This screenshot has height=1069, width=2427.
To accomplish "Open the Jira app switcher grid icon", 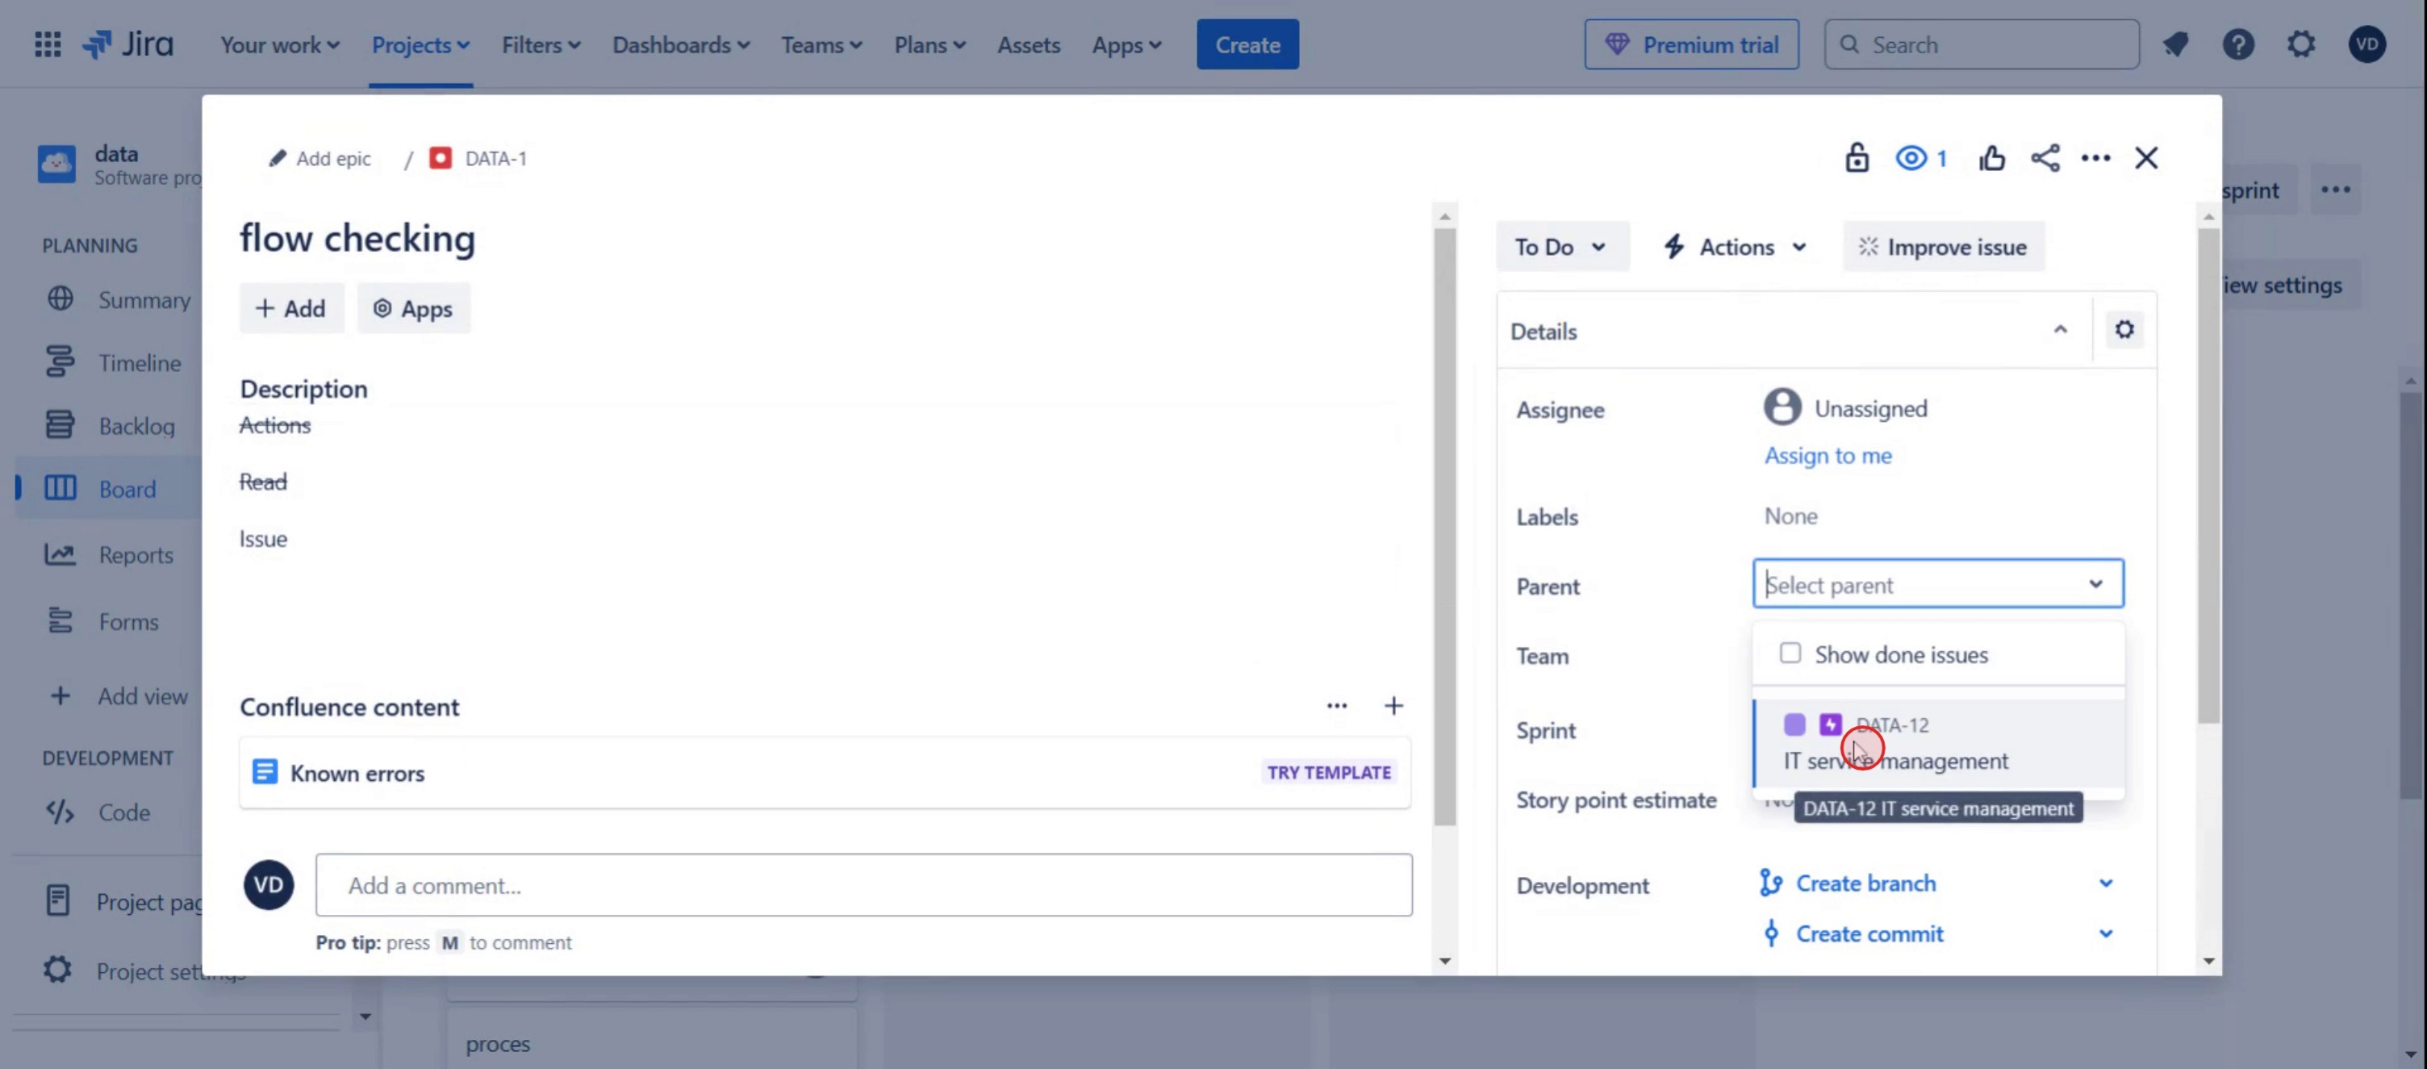I will (x=47, y=44).
